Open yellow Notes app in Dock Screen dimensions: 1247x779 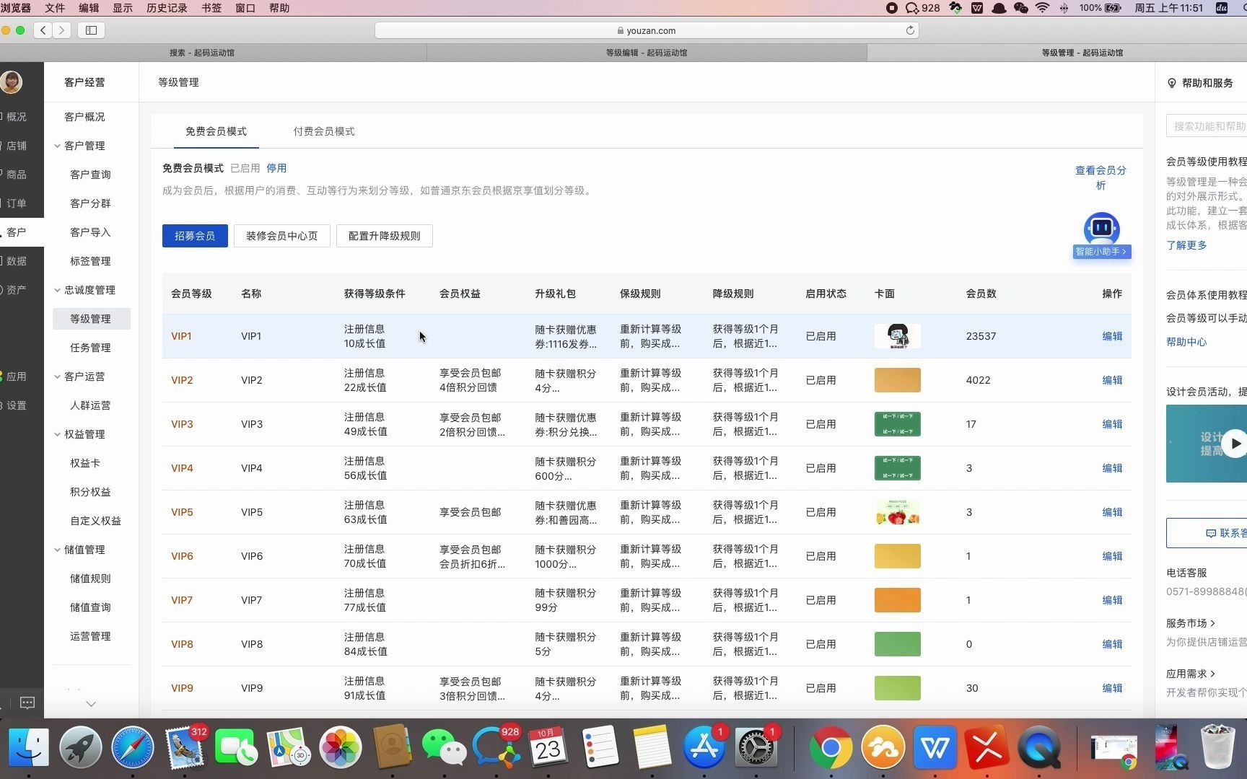[652, 747]
